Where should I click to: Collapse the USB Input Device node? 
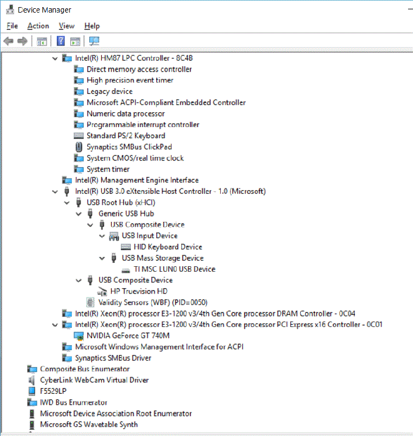click(x=102, y=236)
